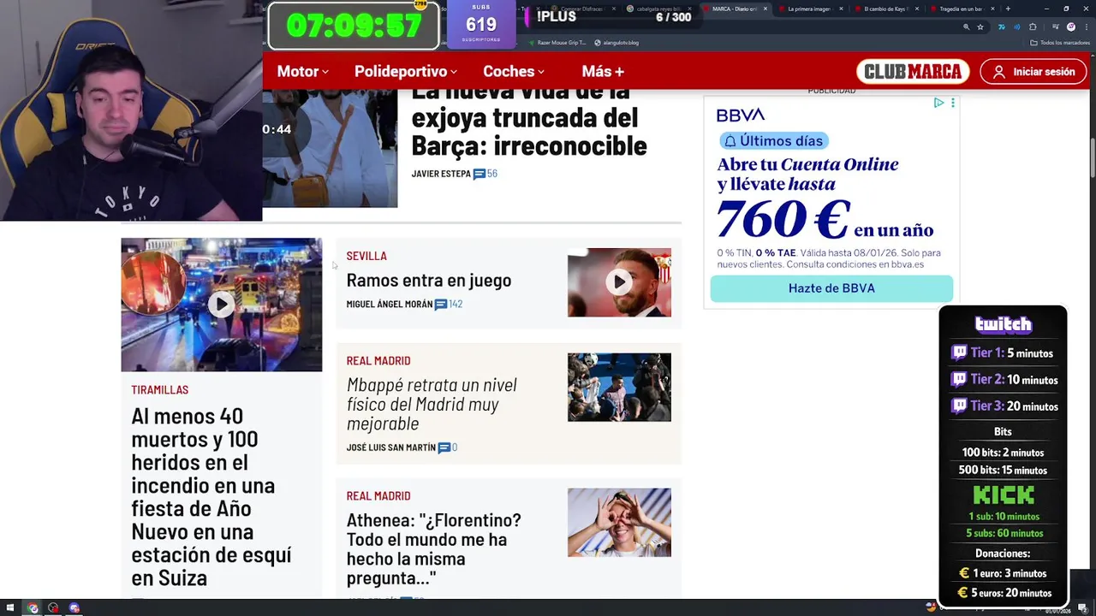Bookmark this page with the star icon
1096x616 pixels.
click(x=980, y=27)
